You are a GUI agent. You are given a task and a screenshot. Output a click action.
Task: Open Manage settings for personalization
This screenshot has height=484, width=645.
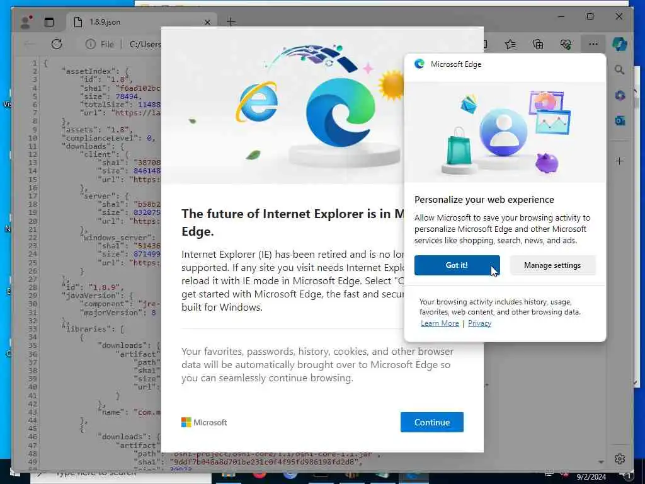[552, 265]
